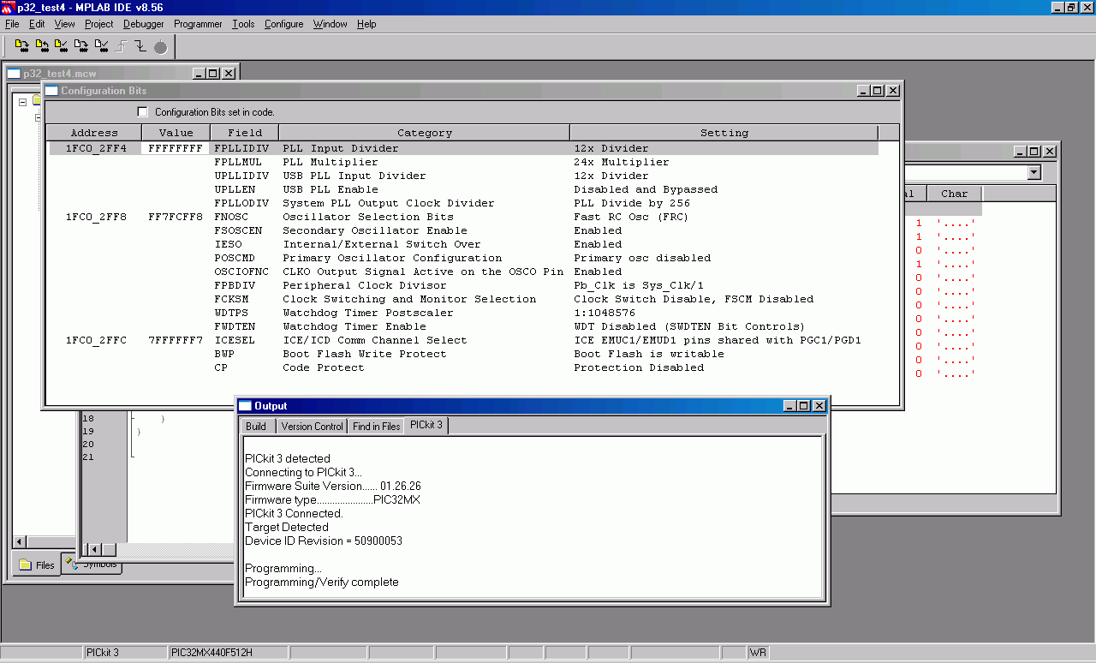This screenshot has height=663, width=1096.
Task: Click the Category column header
Action: [x=425, y=133]
